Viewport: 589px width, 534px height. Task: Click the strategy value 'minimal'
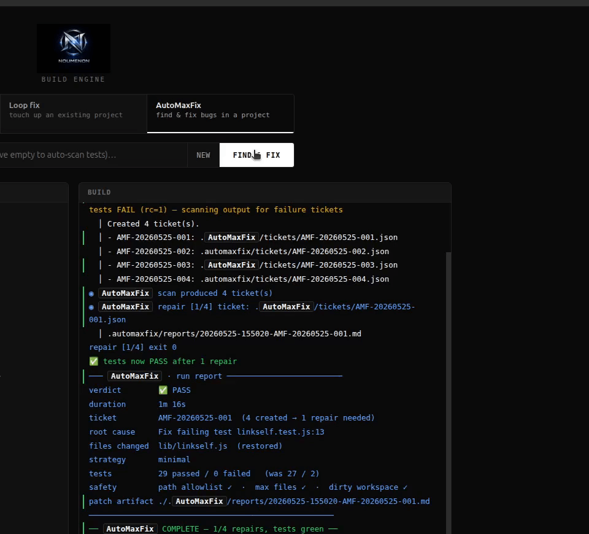tap(174, 460)
